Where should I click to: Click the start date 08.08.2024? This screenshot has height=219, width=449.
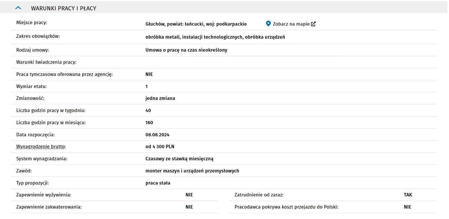[x=158, y=135]
